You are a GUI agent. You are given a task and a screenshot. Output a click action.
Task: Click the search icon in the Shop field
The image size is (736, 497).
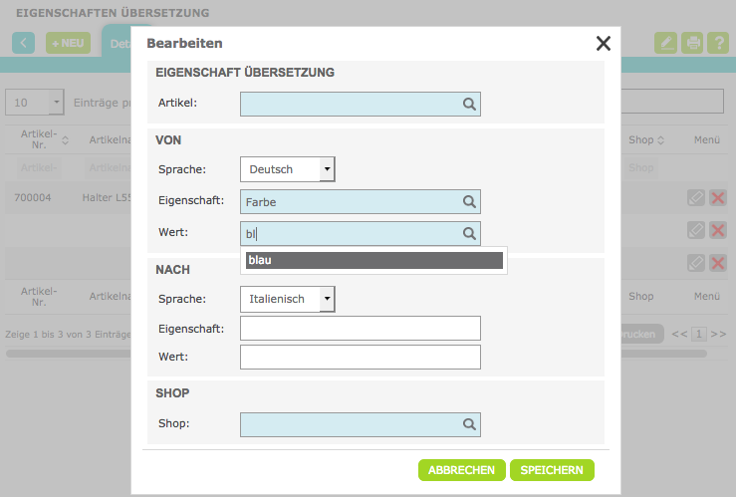(469, 424)
